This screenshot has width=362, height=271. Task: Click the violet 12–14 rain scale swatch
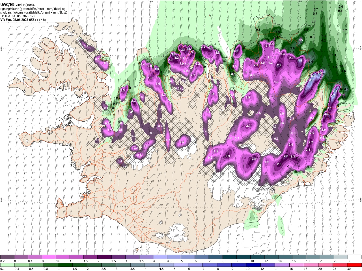coord(268,265)
